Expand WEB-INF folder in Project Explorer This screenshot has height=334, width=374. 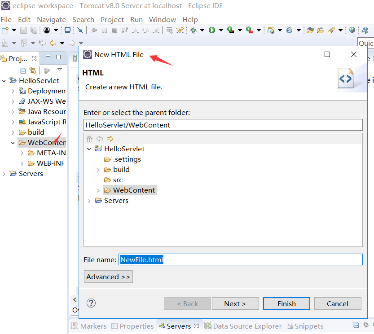tap(22, 163)
